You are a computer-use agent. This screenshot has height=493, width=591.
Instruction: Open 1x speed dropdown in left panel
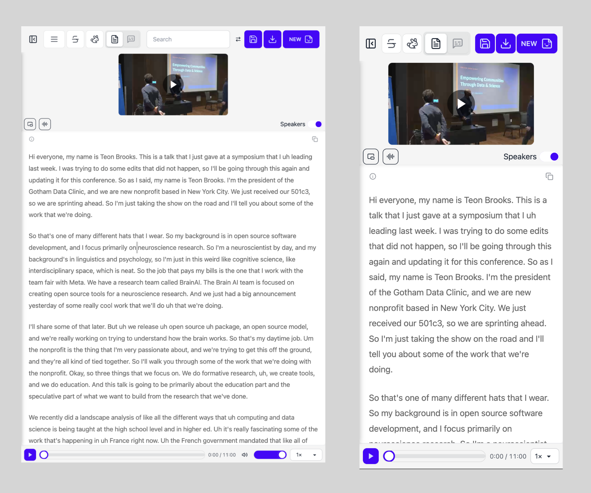[306, 455]
